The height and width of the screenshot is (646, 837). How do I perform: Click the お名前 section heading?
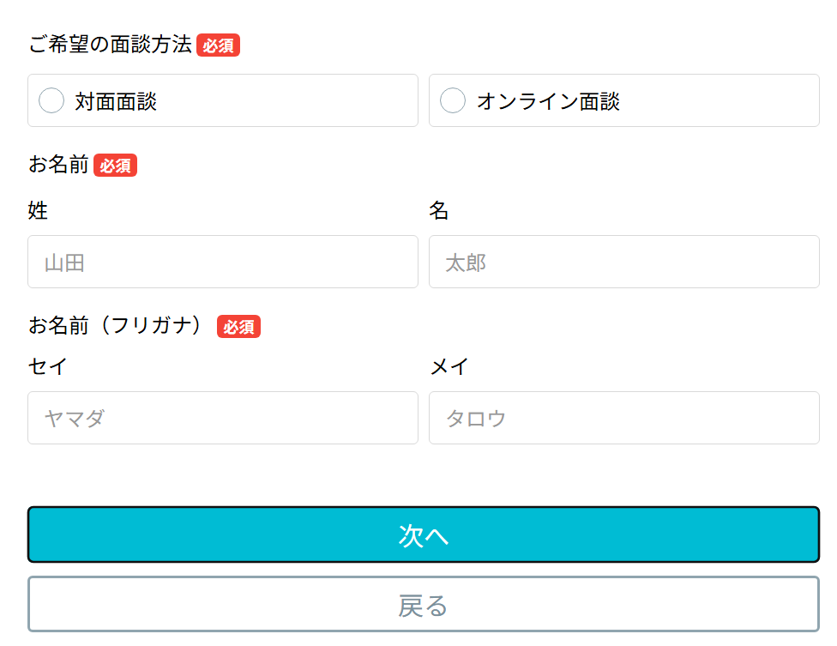pyautogui.click(x=58, y=165)
